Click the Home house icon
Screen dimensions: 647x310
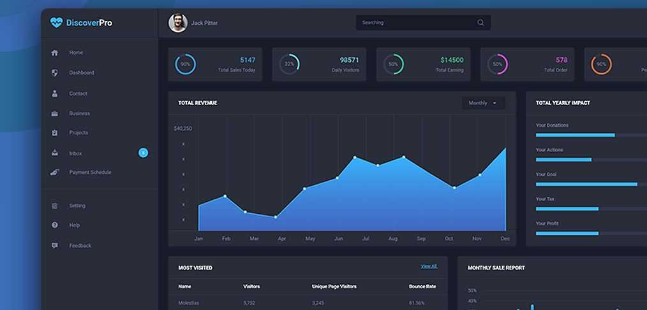pos(54,53)
